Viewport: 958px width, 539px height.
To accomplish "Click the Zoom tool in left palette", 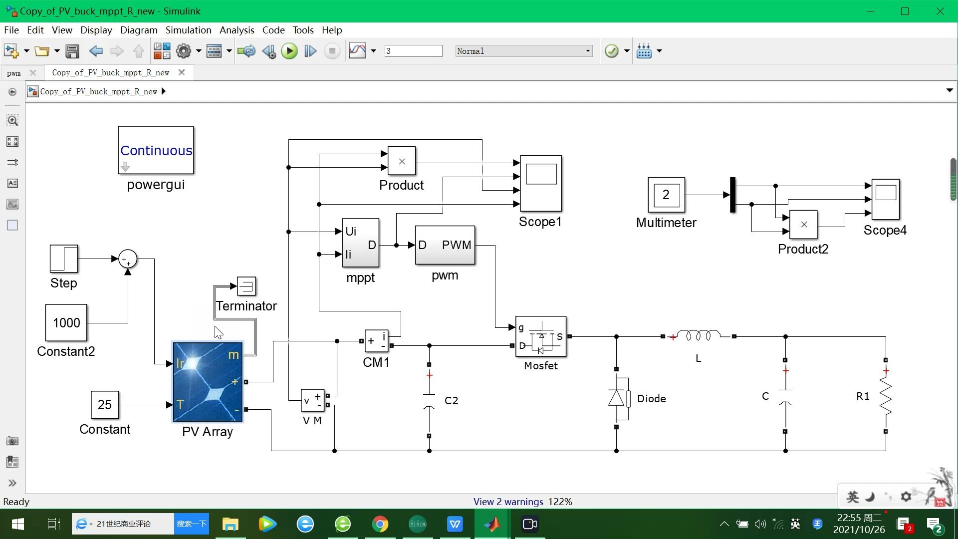I will [x=12, y=120].
